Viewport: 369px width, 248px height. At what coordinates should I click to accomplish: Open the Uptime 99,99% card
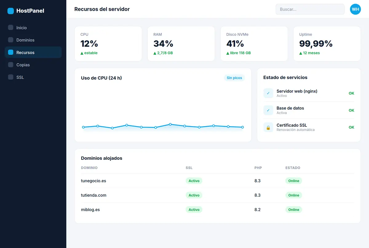coord(327,44)
